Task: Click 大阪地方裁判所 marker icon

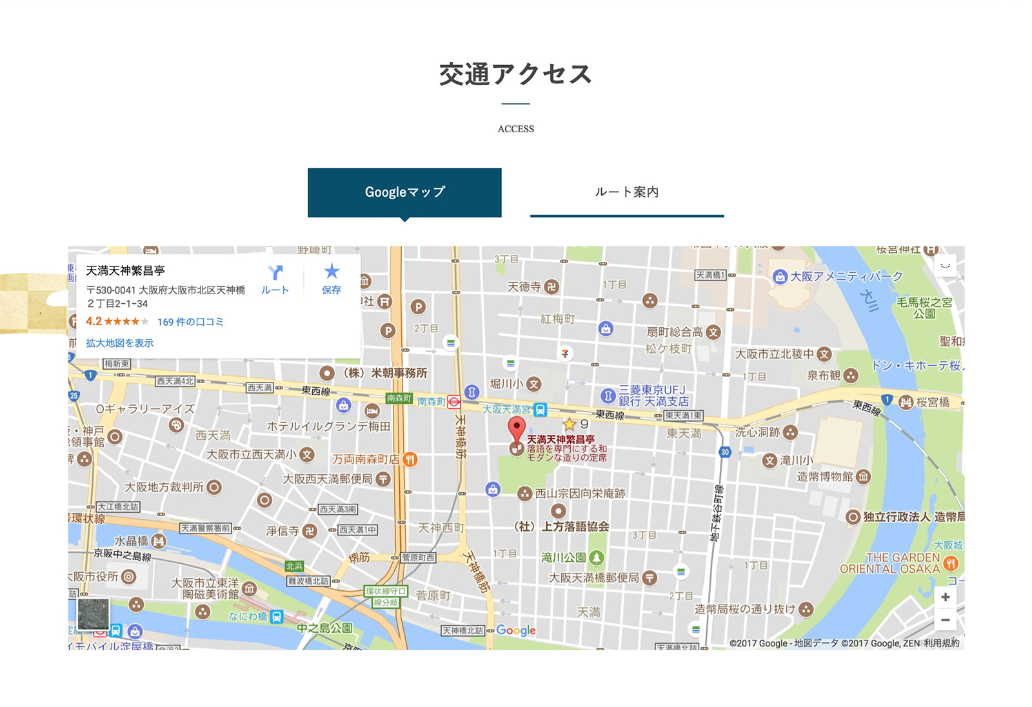Action: click(x=214, y=488)
